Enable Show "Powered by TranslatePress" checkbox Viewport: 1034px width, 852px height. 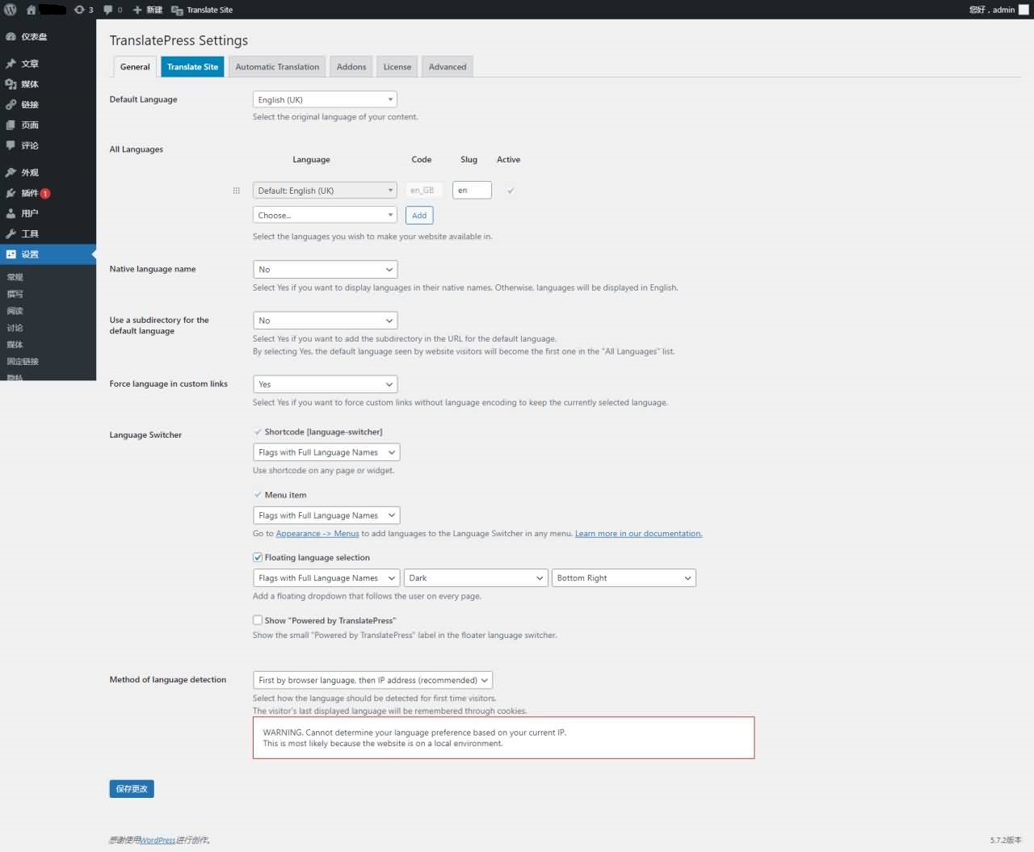(258, 620)
